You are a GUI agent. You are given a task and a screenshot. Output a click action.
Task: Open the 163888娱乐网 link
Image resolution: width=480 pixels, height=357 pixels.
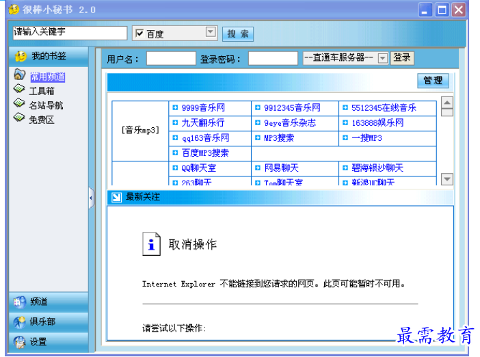pos(377,123)
